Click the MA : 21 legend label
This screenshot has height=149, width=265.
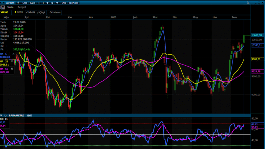(4, 61)
